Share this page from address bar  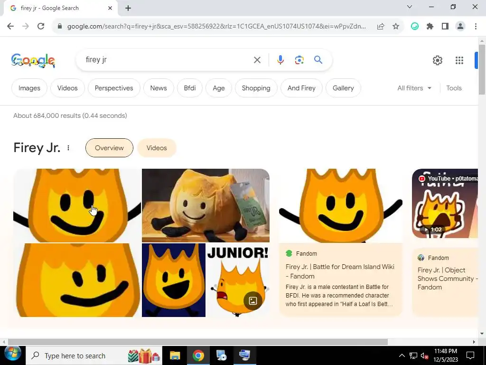click(x=381, y=27)
